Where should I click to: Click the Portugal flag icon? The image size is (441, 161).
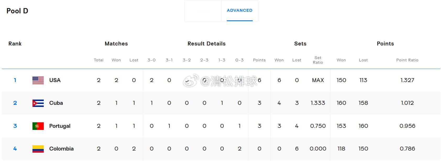coord(38,126)
